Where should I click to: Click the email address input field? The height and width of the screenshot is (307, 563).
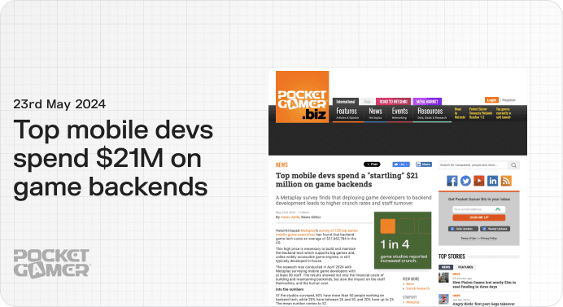point(478,209)
